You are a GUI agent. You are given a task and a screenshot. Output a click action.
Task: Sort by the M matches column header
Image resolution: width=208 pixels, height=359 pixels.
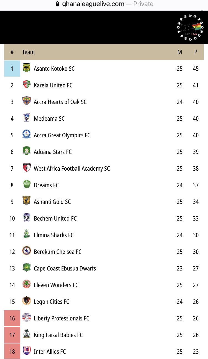[180, 52]
